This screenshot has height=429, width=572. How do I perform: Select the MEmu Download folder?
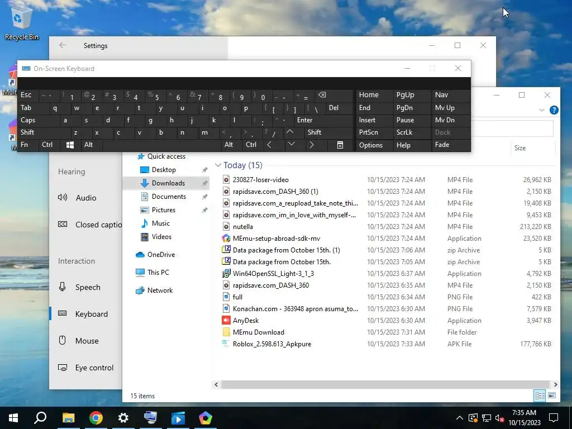point(258,332)
